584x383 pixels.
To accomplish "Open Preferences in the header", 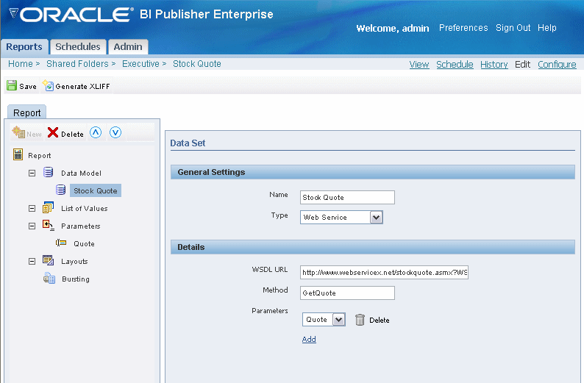I will pos(463,28).
